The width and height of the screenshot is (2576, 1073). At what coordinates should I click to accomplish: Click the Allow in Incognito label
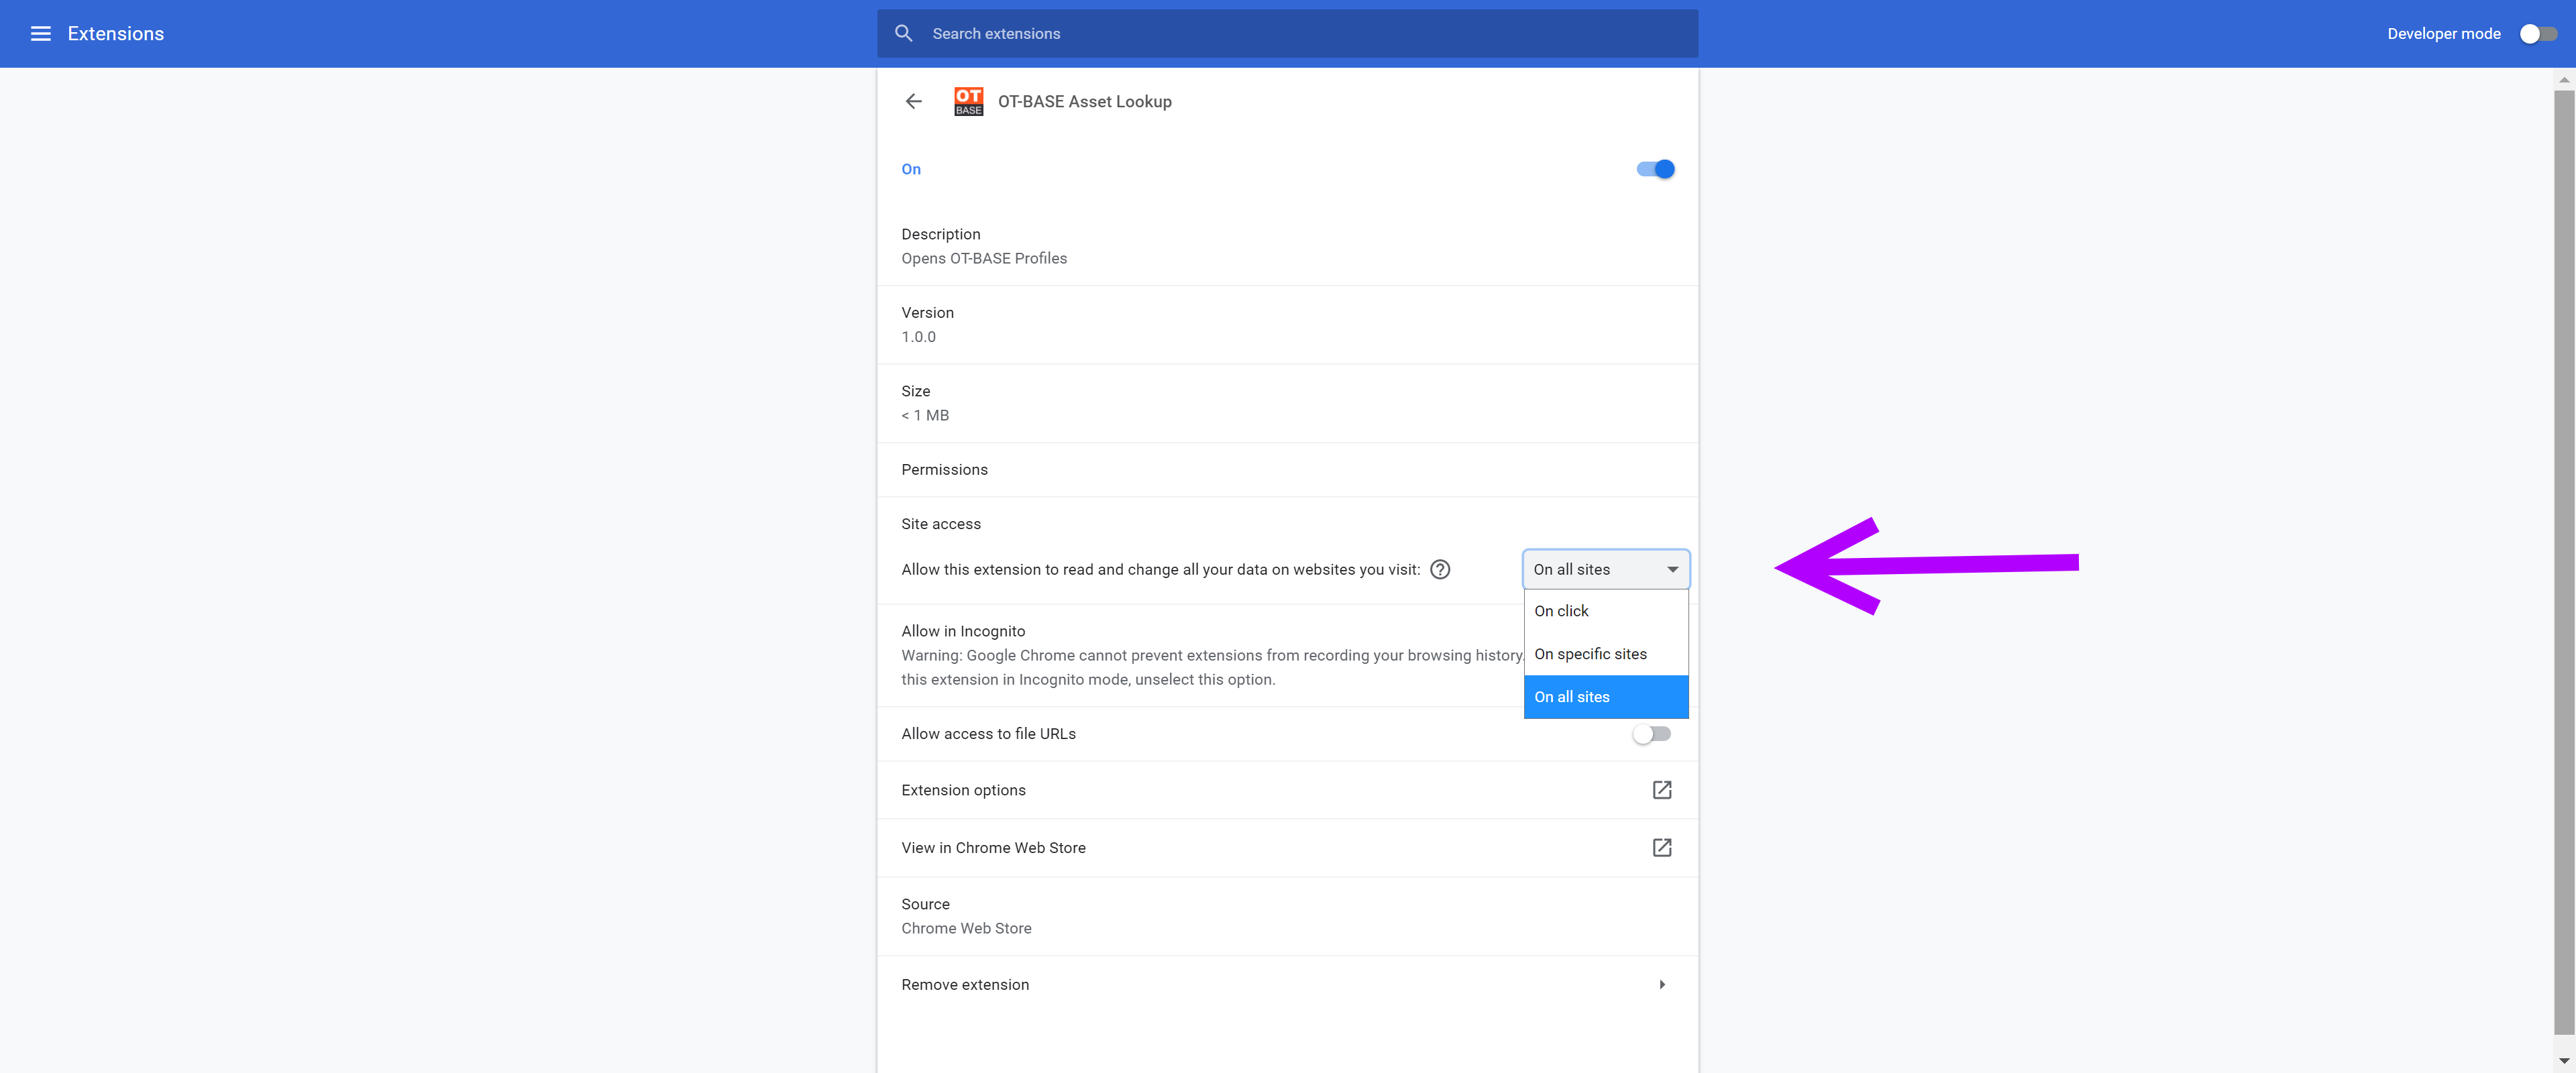[x=963, y=631]
